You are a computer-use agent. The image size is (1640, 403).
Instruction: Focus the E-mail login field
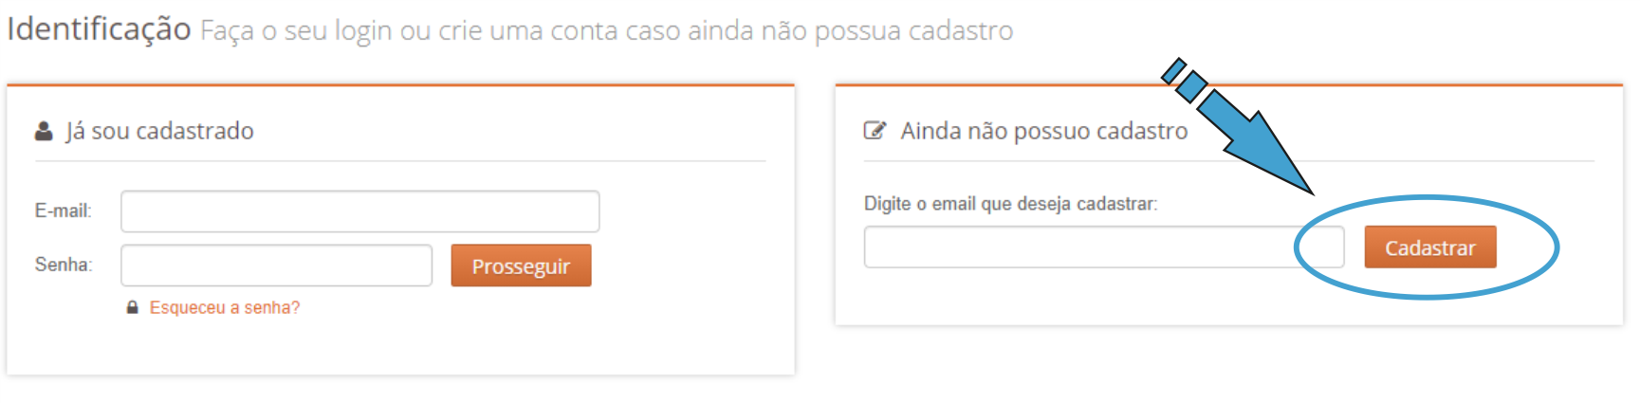(359, 211)
